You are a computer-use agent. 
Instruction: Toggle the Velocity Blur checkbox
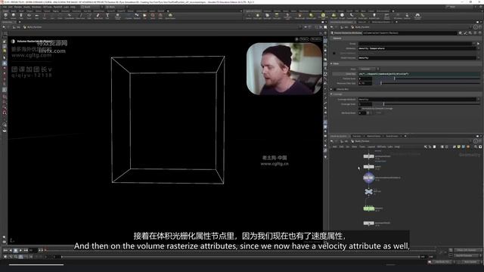pyautogui.click(x=335, y=89)
